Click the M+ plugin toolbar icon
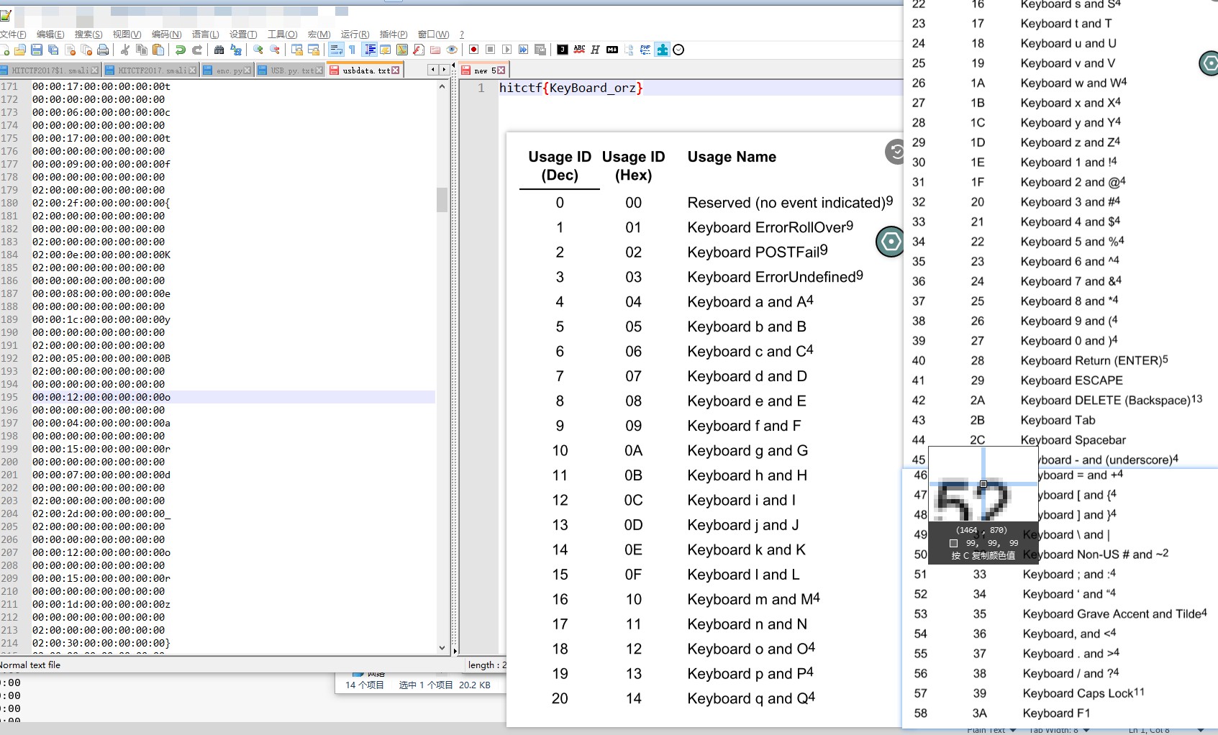The height and width of the screenshot is (735, 1218). pos(612,50)
